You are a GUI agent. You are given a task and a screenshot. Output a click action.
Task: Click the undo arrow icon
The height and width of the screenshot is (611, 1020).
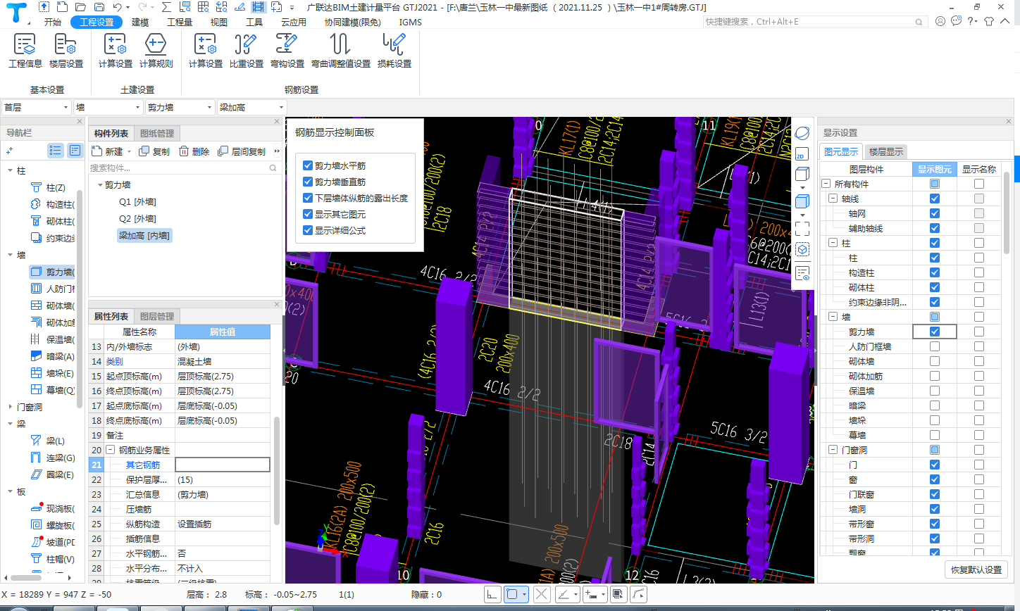point(117,7)
